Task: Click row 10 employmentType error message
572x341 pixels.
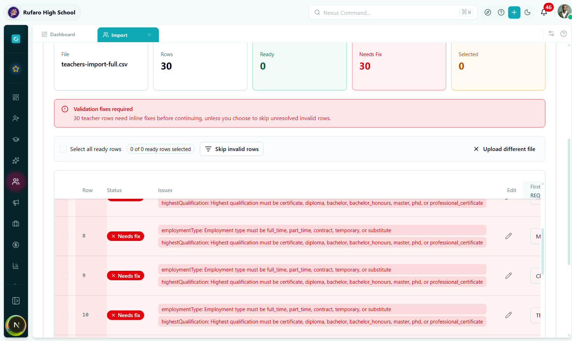Action: click(322, 309)
